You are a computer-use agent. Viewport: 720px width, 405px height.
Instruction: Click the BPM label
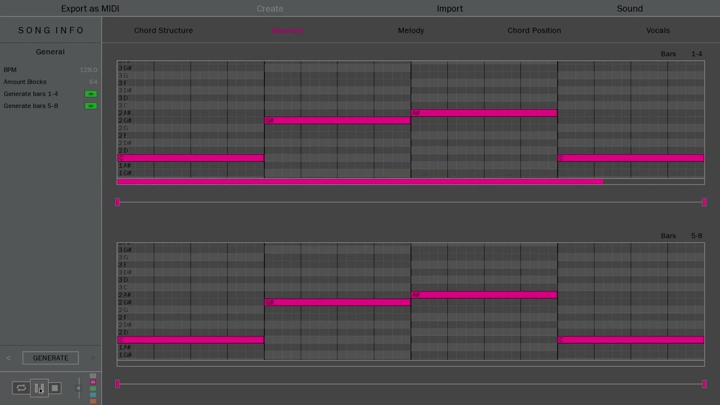point(10,70)
